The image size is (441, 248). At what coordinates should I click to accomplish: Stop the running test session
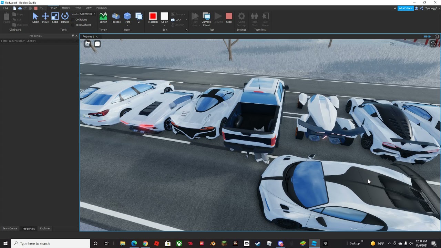coord(229,18)
